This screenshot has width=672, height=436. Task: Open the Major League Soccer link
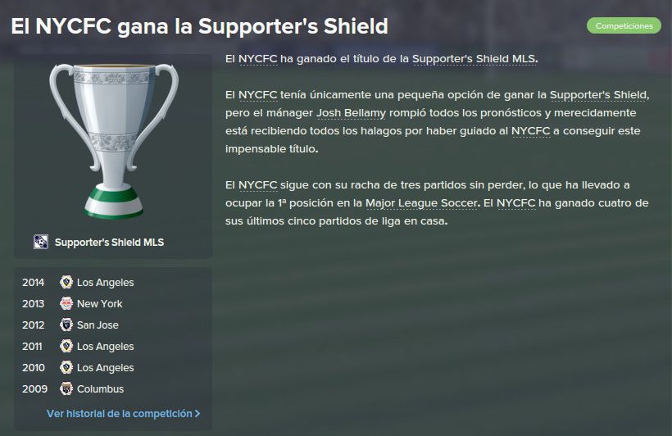point(421,203)
